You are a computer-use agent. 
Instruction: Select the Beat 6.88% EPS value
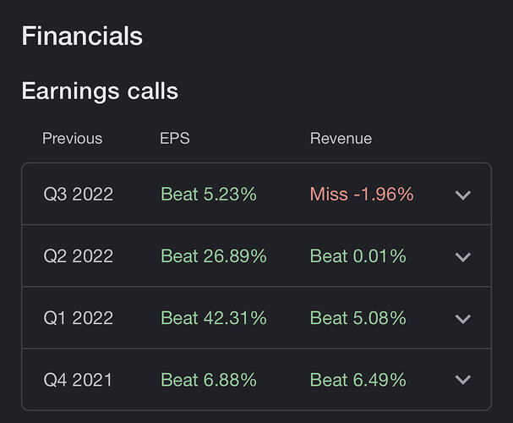pyautogui.click(x=209, y=380)
